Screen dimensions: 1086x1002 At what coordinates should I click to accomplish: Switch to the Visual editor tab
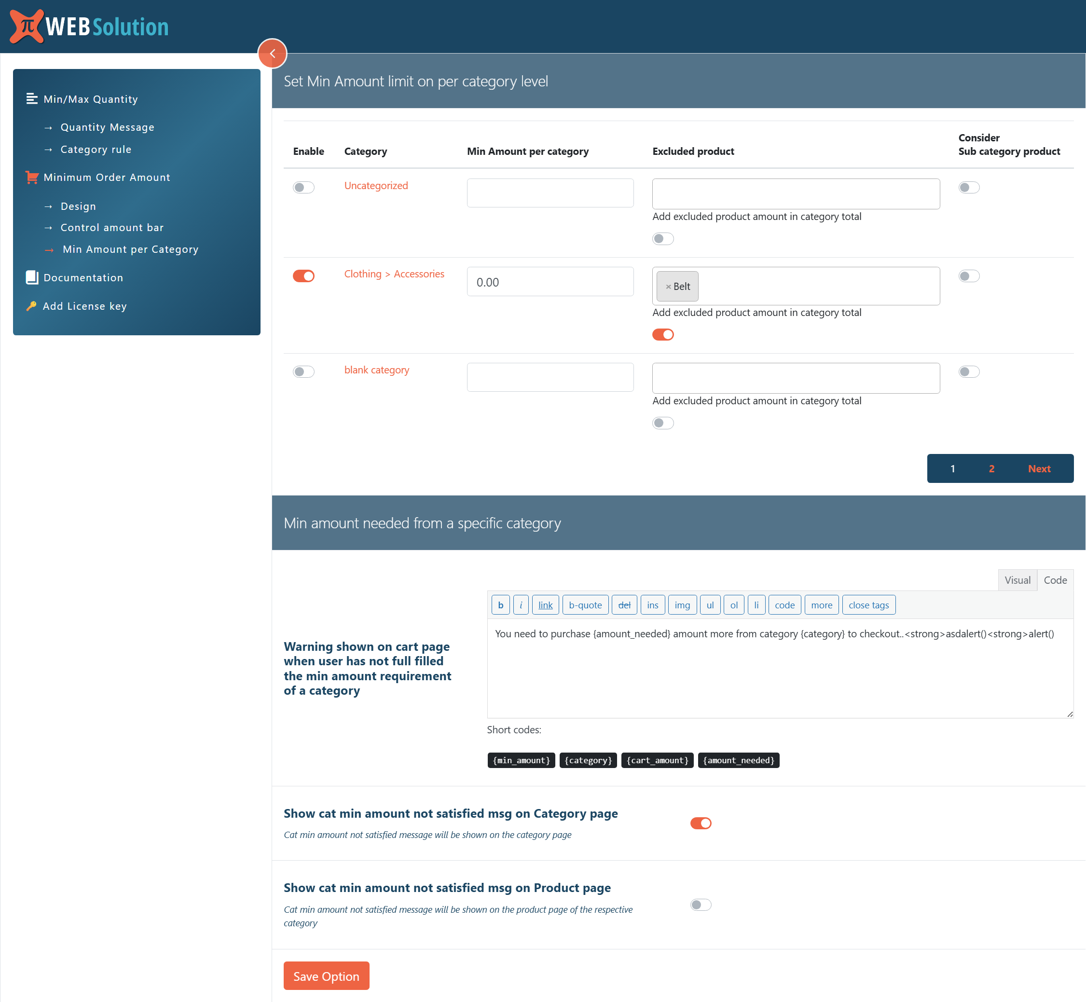click(1017, 580)
